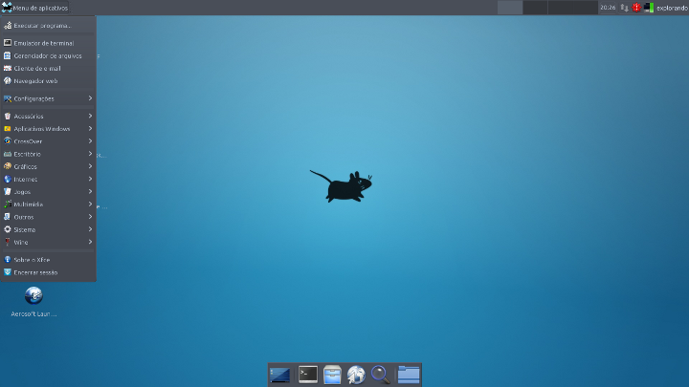
Task: Click the Jogos cards icon in menu
Action: [x=8, y=192]
